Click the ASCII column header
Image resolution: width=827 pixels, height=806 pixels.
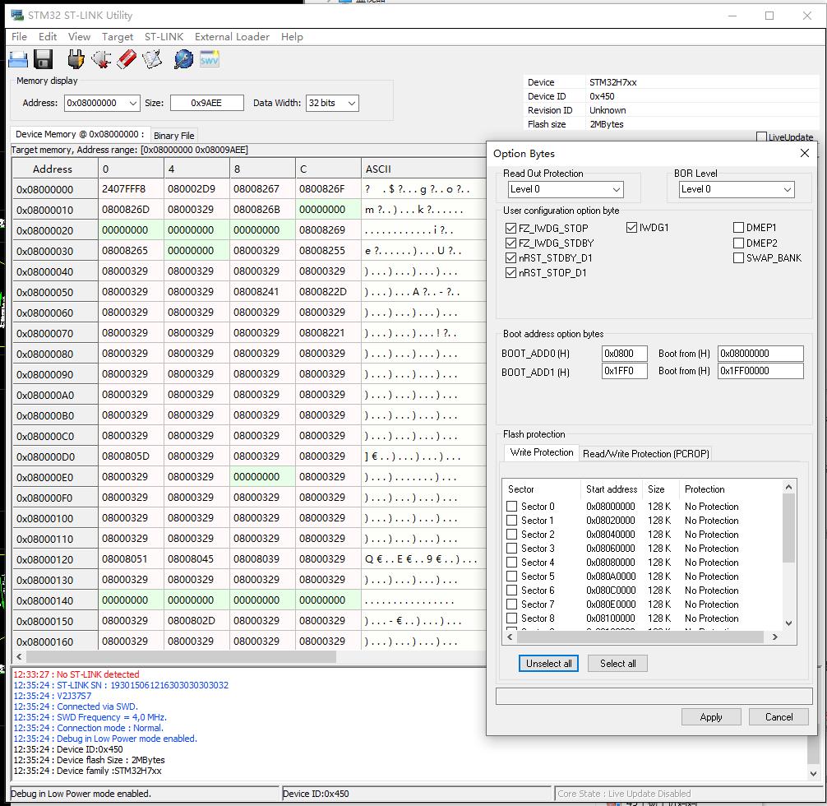coord(423,169)
